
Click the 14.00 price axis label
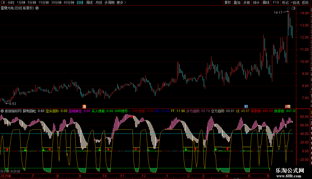tap(304, 13)
